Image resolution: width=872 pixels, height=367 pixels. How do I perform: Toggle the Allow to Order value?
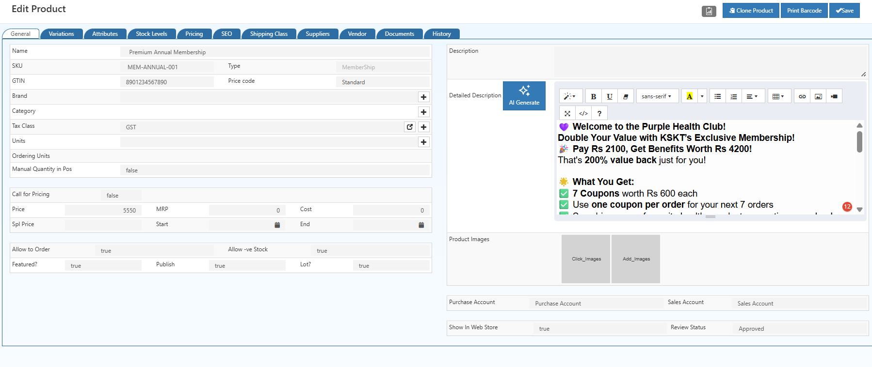(x=154, y=250)
